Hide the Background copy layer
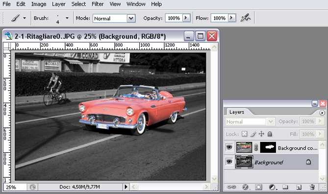Viewport: 328px width, 194px height. (x=229, y=147)
